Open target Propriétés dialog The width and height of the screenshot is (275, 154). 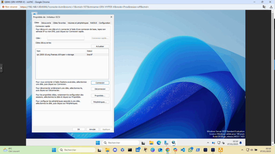pos(100,96)
